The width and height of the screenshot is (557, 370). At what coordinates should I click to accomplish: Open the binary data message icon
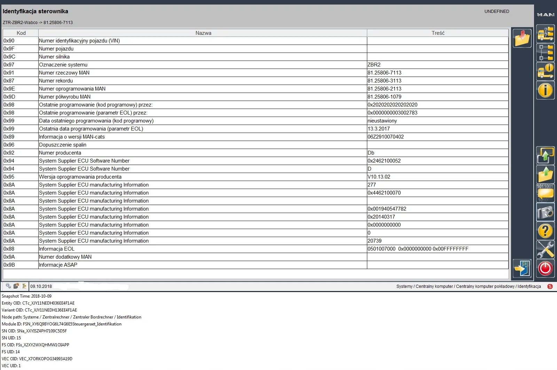pyautogui.click(x=545, y=193)
